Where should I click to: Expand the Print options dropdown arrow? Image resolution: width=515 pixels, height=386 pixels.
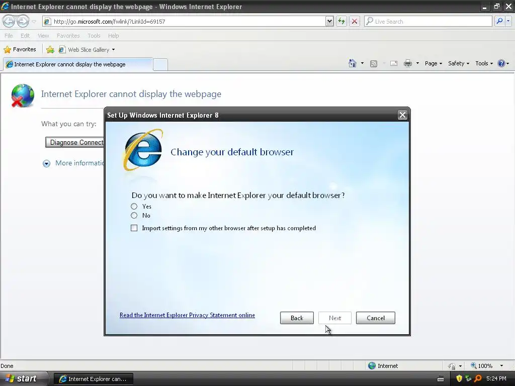(417, 63)
